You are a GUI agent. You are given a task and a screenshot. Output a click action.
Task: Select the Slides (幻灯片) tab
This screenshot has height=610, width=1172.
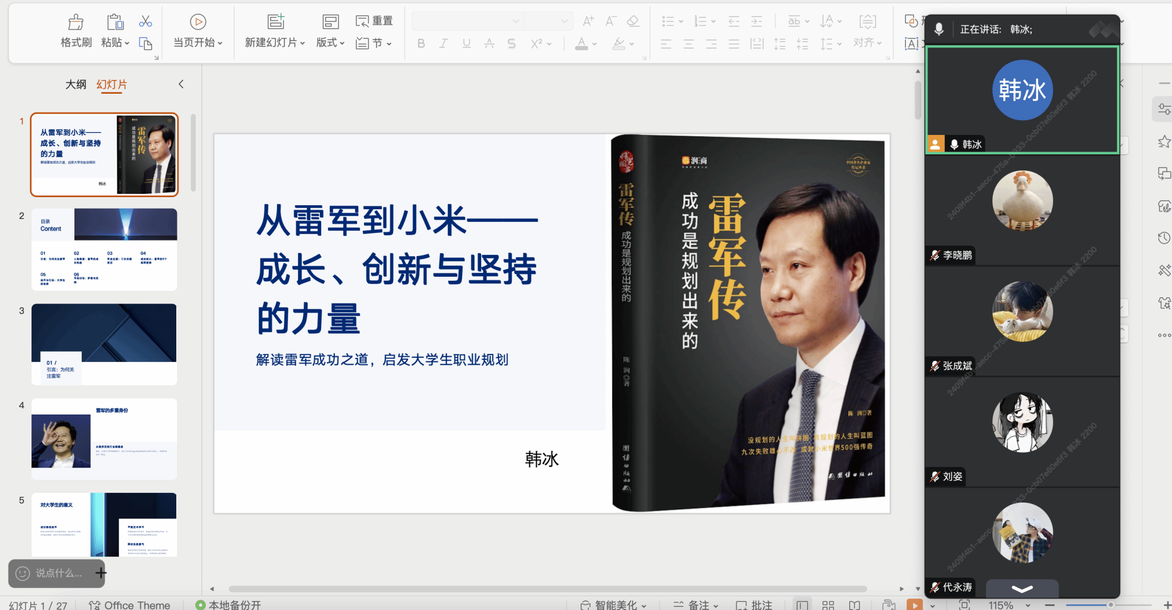point(112,85)
